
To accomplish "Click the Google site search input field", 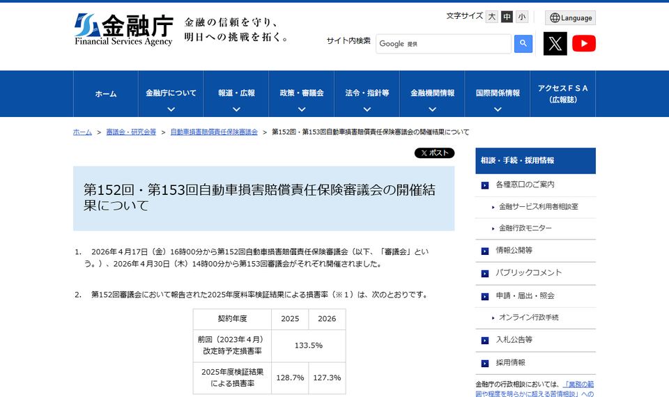I will (x=443, y=43).
